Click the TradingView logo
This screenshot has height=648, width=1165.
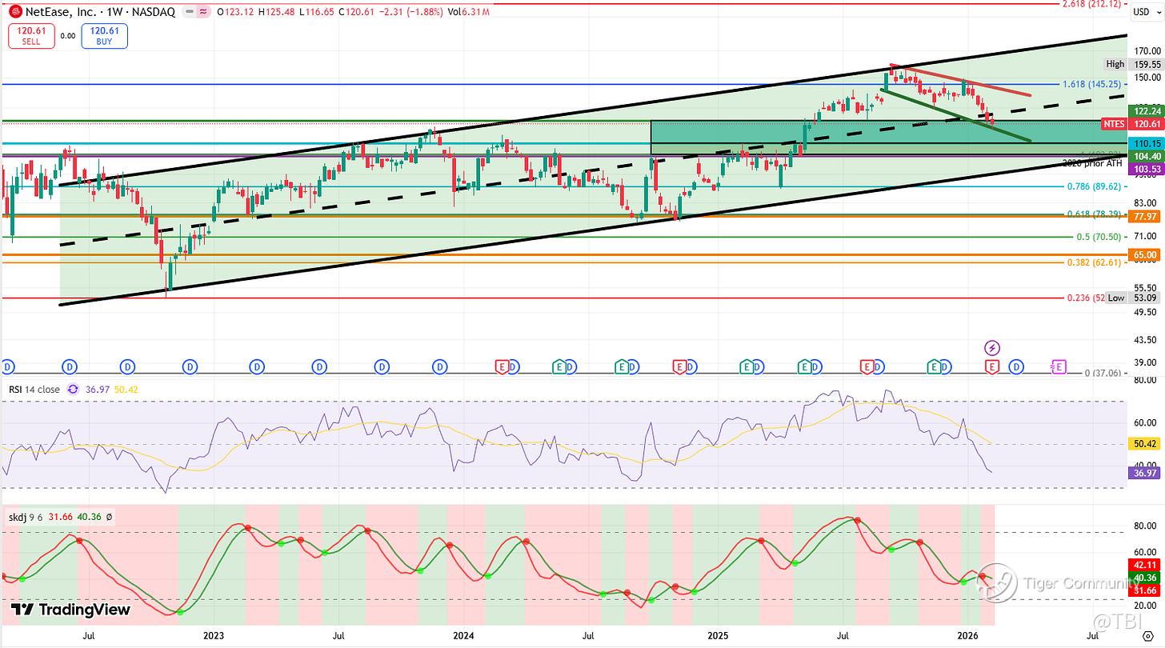(70, 610)
